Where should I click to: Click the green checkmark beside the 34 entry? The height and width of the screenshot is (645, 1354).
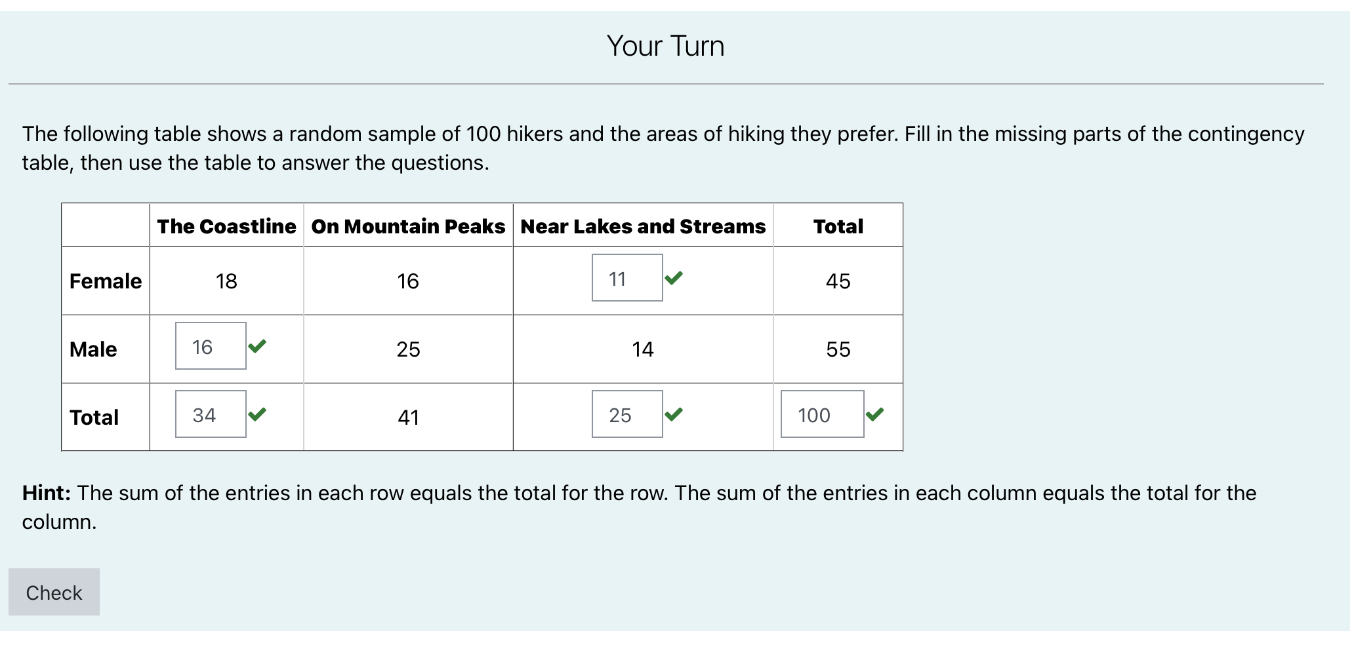258,414
